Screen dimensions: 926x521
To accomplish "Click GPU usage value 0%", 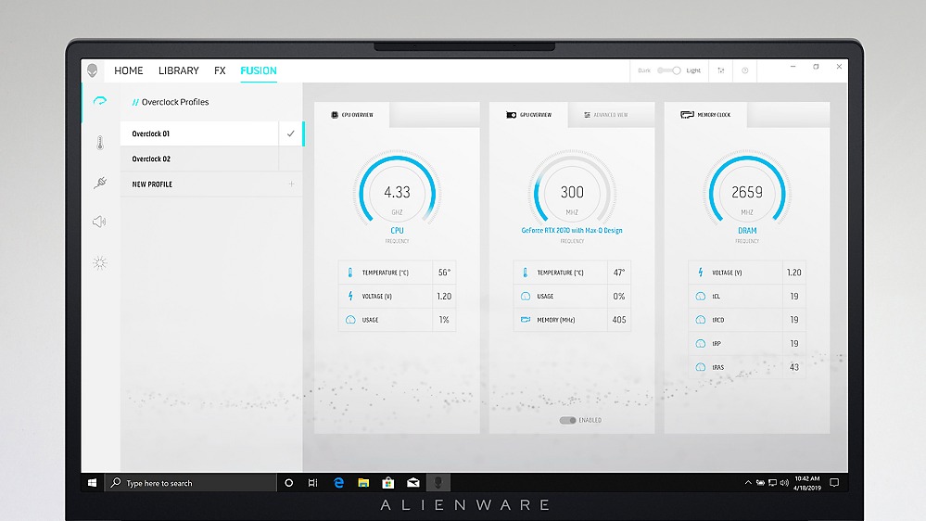I will (x=619, y=296).
